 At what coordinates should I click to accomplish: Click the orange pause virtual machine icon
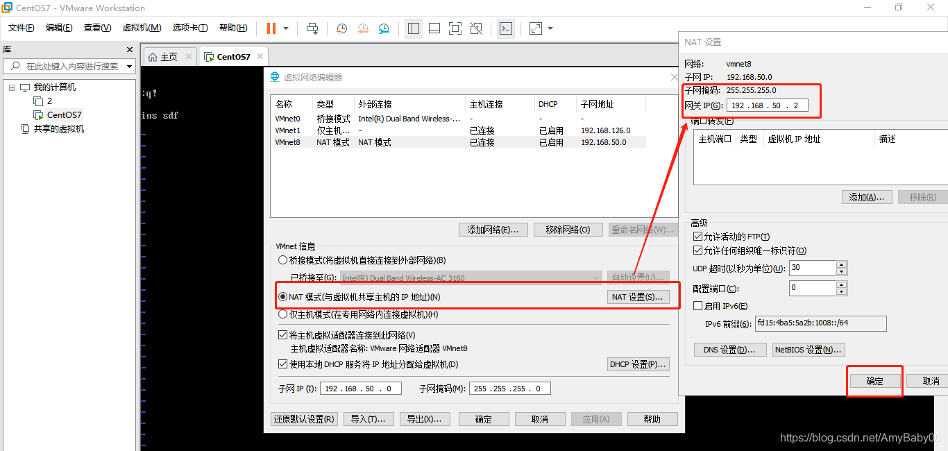point(271,28)
